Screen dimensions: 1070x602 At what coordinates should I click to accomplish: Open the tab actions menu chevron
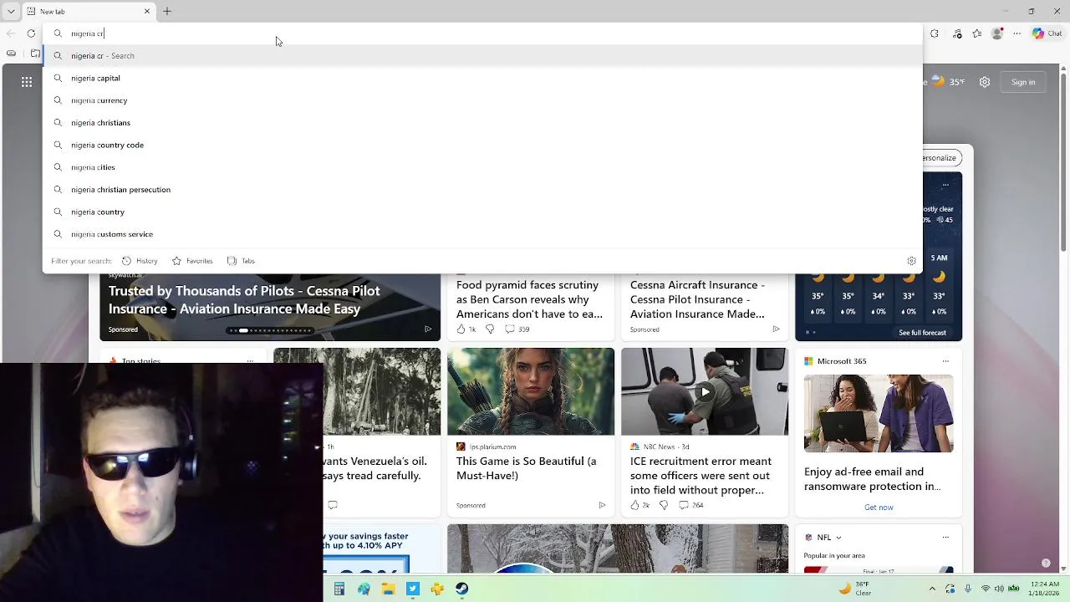(x=11, y=12)
